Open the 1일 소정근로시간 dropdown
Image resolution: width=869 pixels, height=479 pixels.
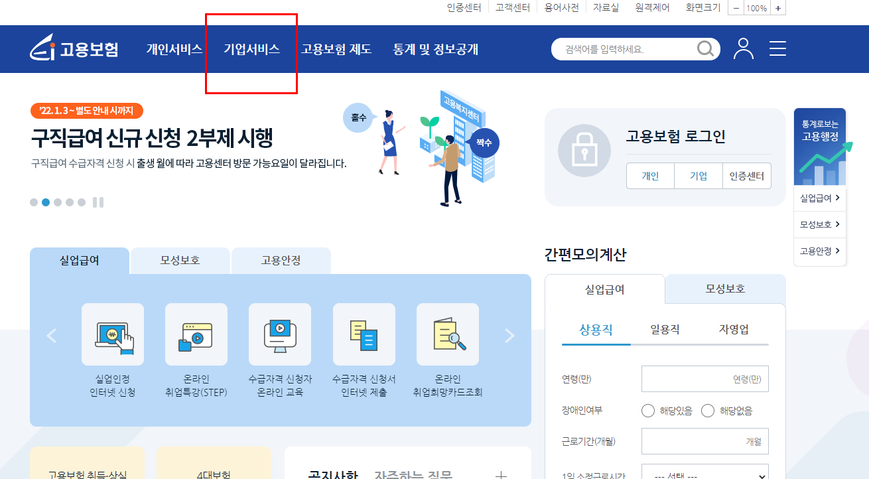coord(705,472)
